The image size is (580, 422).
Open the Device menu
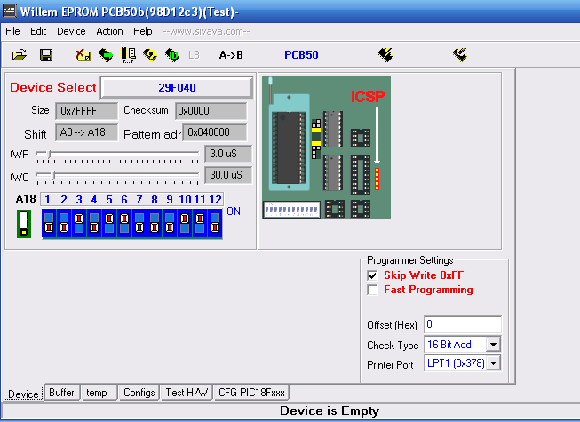point(71,31)
